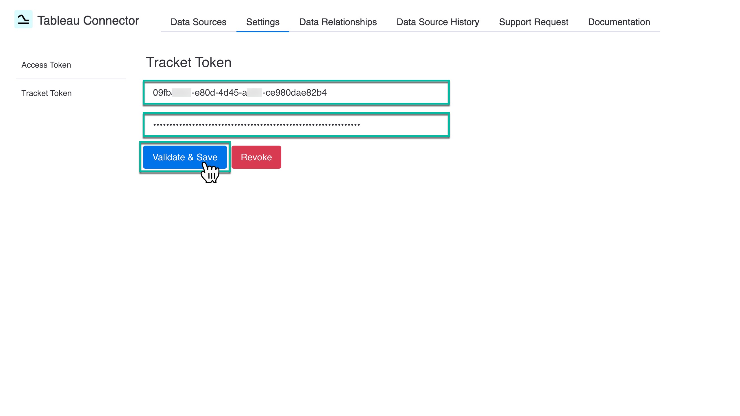Click the wave icon beside Tableau Connector
Screen dimensions: 740x416
click(23, 20)
